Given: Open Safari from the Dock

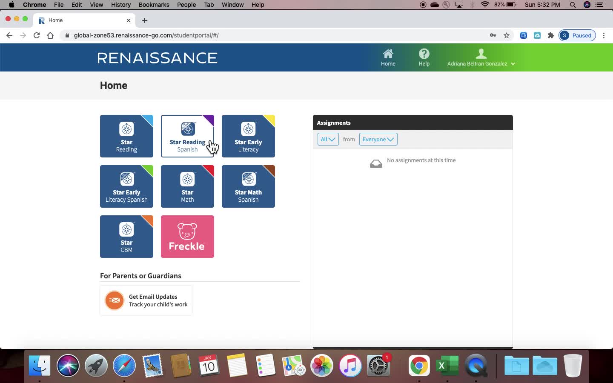Looking at the screenshot, I should click(x=124, y=366).
